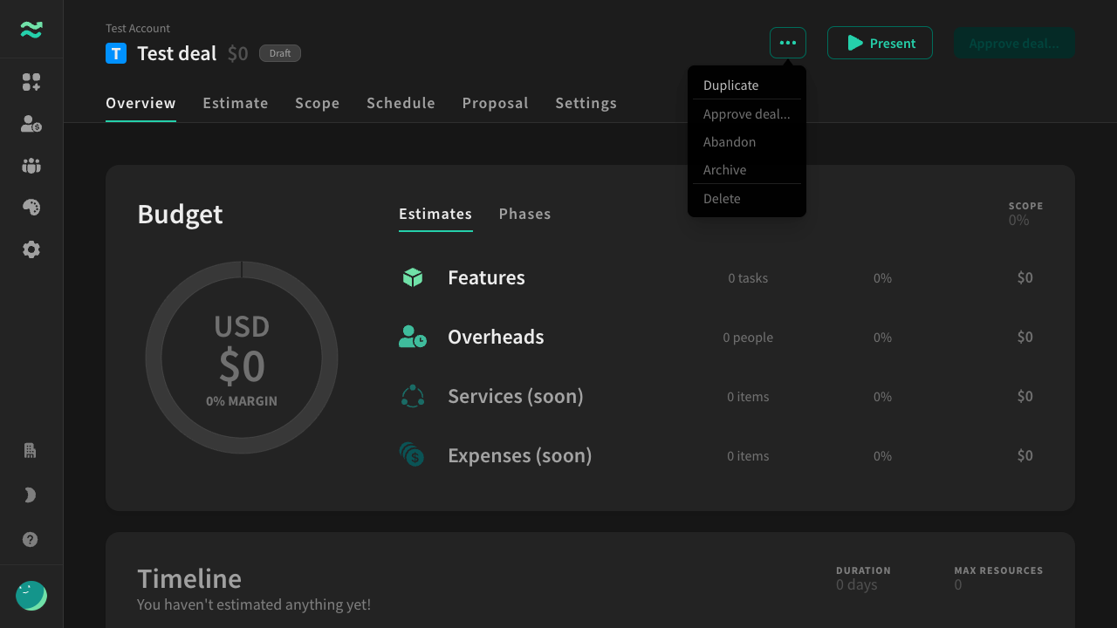Select the Estimates sub-tab in Budget
The image size is (1117, 628).
coord(435,214)
